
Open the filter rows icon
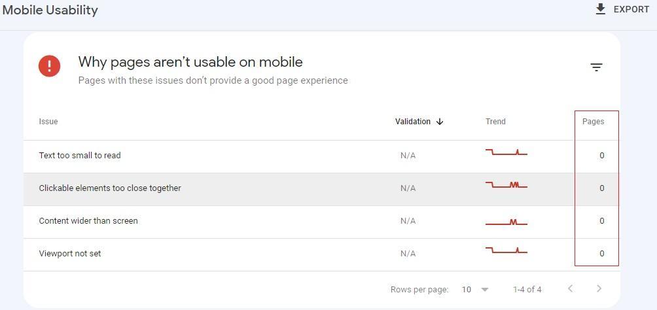tap(596, 67)
